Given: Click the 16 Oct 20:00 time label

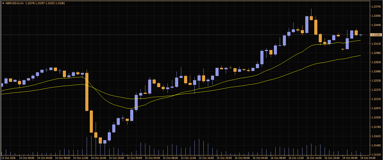Looking at the screenshot, I should (332, 158).
